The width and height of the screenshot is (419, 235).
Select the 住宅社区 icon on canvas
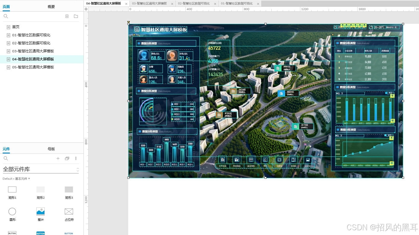pos(222,160)
